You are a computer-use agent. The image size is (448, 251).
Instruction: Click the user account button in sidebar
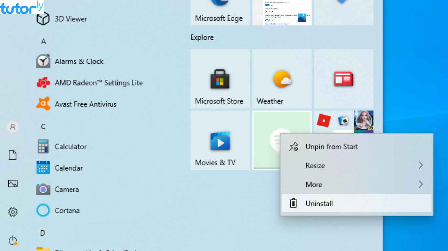coord(12,127)
